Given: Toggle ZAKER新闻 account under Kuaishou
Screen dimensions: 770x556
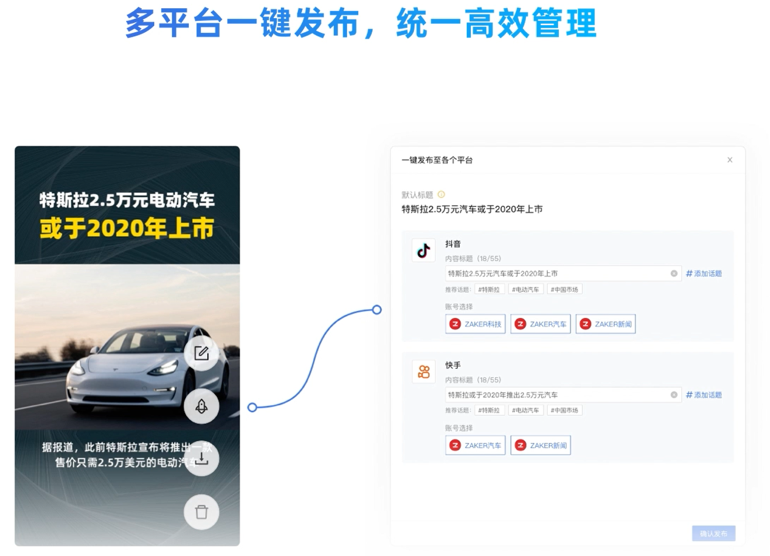Looking at the screenshot, I should pos(541,445).
